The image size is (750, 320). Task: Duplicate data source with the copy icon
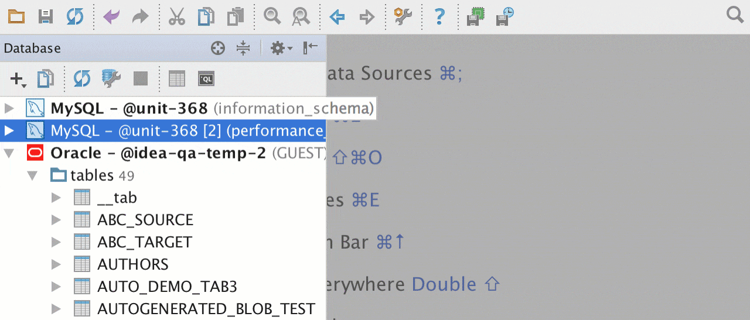[x=46, y=79]
